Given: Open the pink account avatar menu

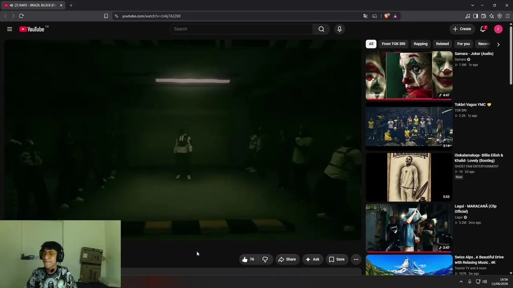Looking at the screenshot, I should coord(498,29).
